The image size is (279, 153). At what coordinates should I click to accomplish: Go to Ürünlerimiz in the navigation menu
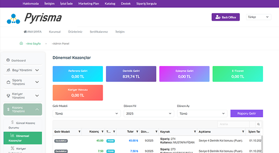coord(75,32)
